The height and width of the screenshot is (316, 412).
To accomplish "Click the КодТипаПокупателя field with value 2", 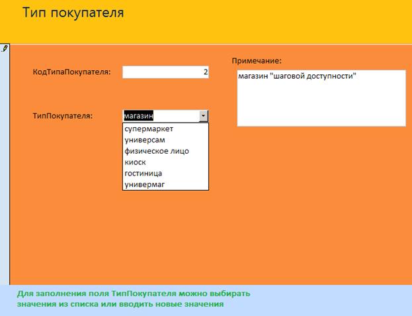I will click(165, 72).
